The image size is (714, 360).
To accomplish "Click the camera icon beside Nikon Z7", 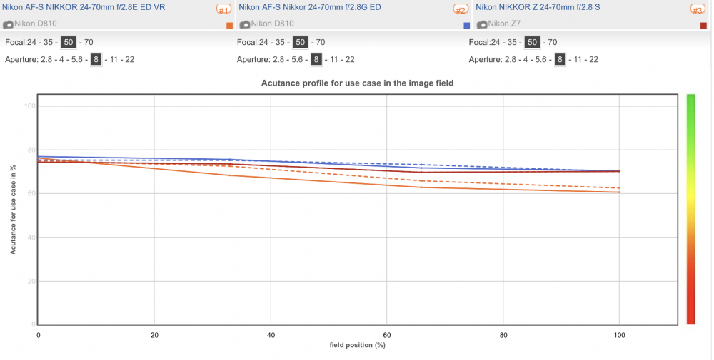I will coord(482,24).
